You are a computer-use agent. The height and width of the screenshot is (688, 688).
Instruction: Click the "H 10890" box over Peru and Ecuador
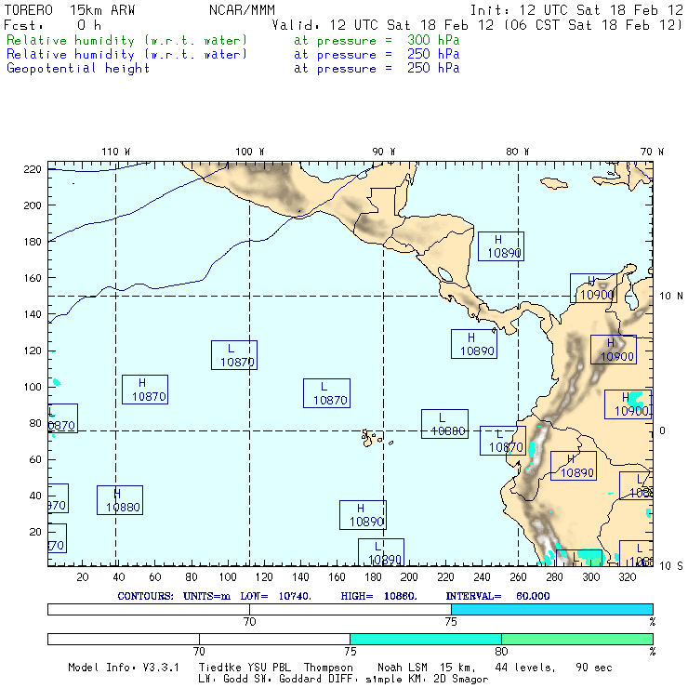(574, 466)
